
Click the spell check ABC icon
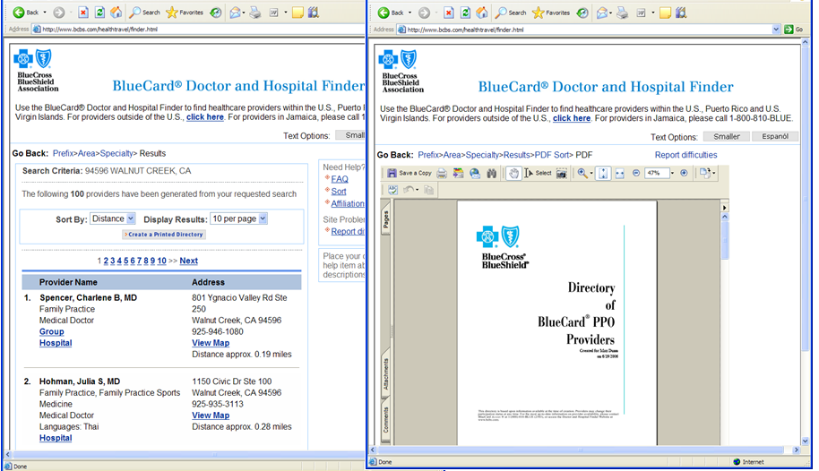click(392, 190)
